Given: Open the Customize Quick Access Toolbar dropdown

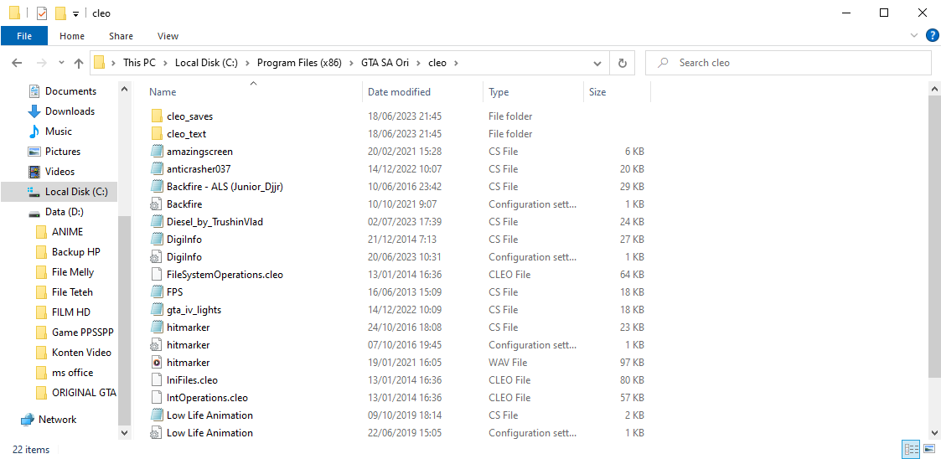Looking at the screenshot, I should tap(75, 13).
